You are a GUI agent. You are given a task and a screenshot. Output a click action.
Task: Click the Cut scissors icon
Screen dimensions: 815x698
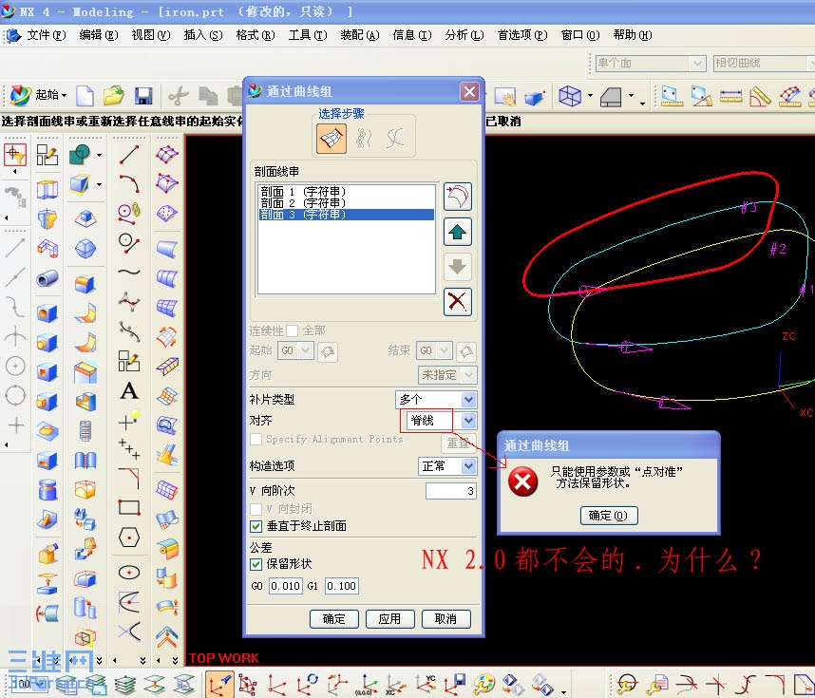(179, 96)
